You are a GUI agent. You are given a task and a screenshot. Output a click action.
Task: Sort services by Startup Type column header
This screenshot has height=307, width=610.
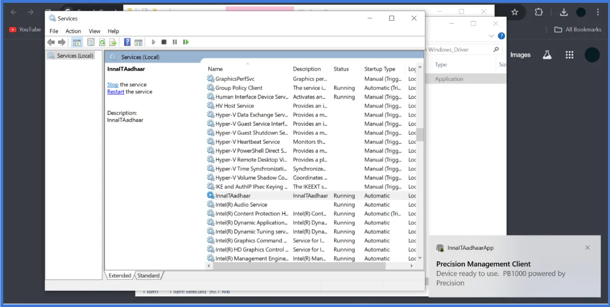pos(384,69)
